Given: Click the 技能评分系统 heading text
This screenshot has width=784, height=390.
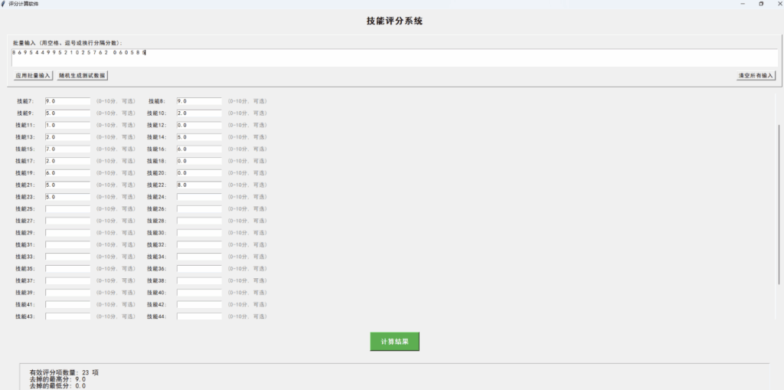Looking at the screenshot, I should (394, 21).
